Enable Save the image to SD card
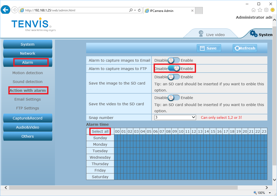Viewport: 277px width, 196px height. click(174, 77)
